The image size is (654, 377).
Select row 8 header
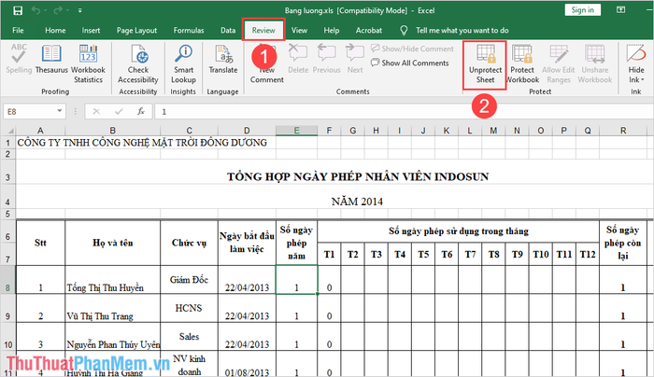point(7,280)
